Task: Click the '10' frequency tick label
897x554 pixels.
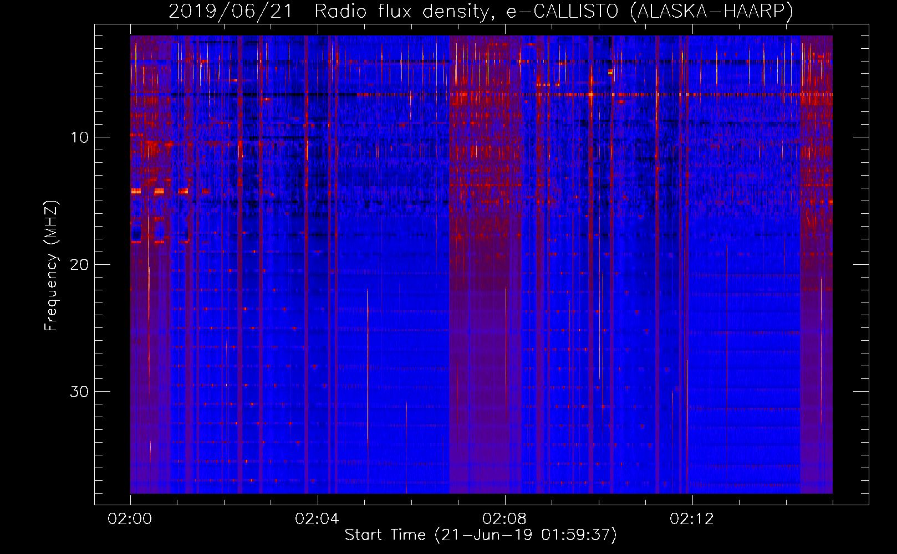Action: [x=80, y=137]
